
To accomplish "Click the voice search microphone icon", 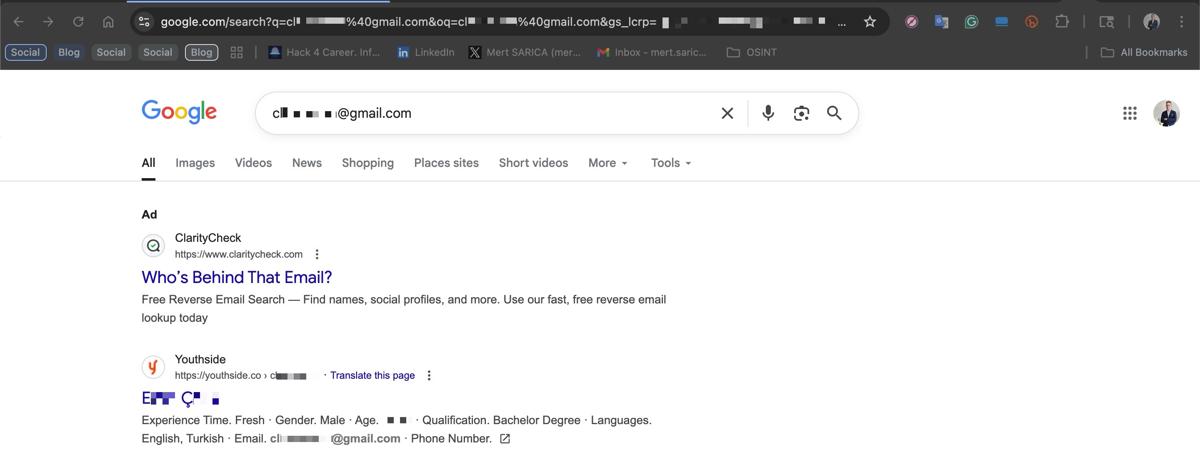I will pos(767,113).
